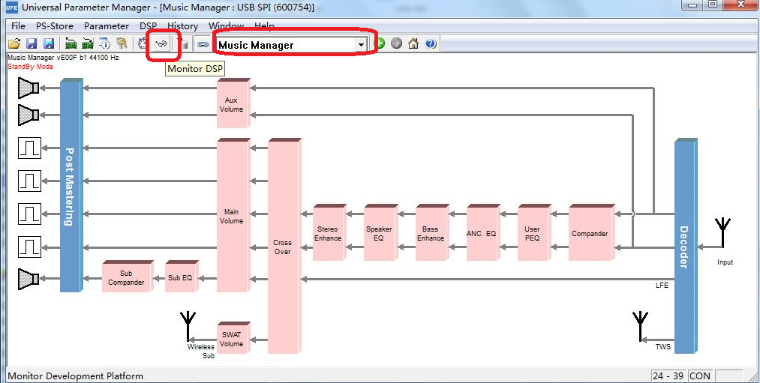Open the Sub EQ block
The width and height of the screenshot is (760, 383).
(x=182, y=277)
